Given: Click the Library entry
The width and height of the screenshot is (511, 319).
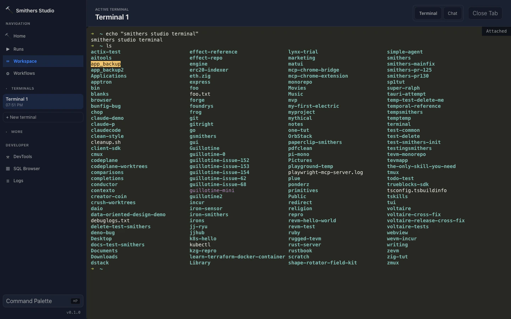Looking at the screenshot, I should tap(200, 263).
